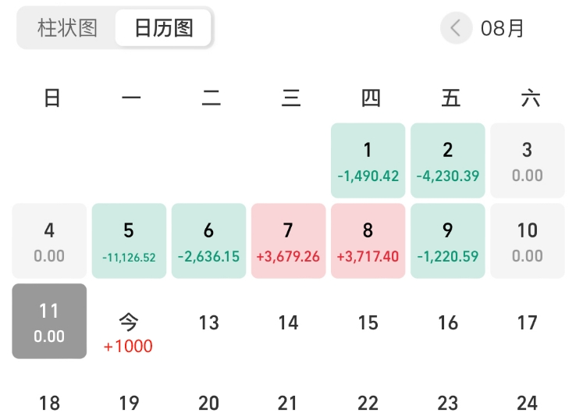This screenshot has height=420, width=583.
Task: Open today's cell 今 with +1000
Action: pos(129,333)
